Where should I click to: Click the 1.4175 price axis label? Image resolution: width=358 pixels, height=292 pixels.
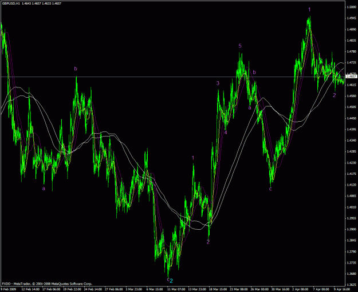pyautogui.click(x=352, y=174)
